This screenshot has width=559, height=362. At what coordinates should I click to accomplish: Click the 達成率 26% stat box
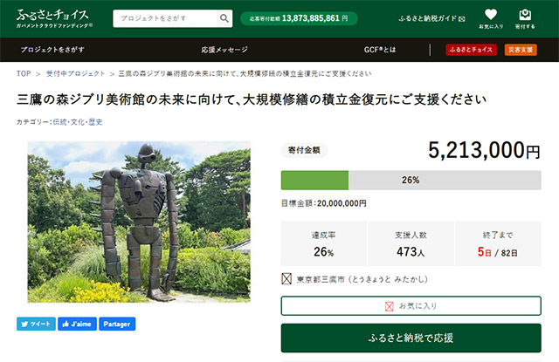324,244
